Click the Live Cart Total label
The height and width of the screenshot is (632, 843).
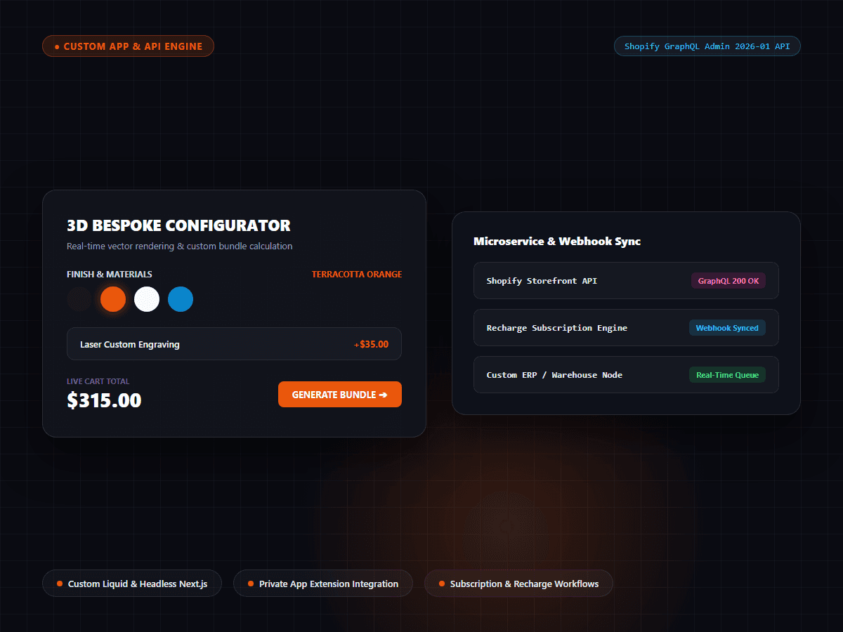click(98, 381)
